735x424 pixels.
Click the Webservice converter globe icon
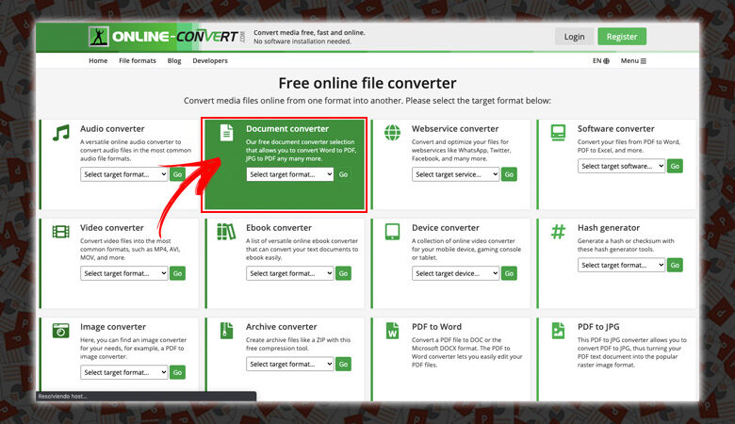(x=392, y=133)
